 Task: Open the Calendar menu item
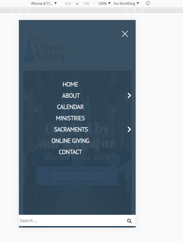pyautogui.click(x=70, y=107)
